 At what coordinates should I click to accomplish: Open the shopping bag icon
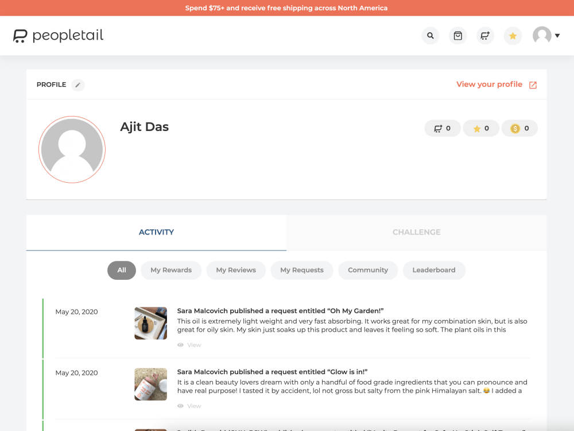coord(458,36)
